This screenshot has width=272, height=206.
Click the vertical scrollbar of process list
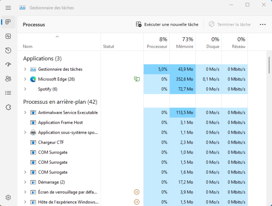[x=269, y=65]
